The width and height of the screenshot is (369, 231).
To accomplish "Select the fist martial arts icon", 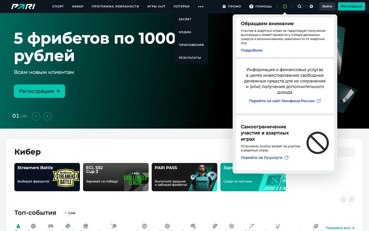I will click(x=193, y=226).
